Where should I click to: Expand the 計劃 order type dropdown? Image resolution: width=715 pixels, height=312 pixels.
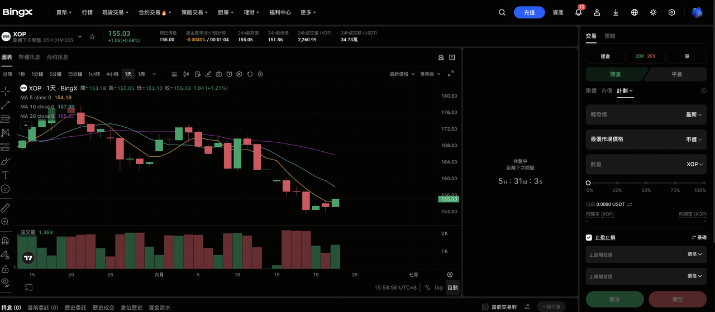tap(625, 90)
